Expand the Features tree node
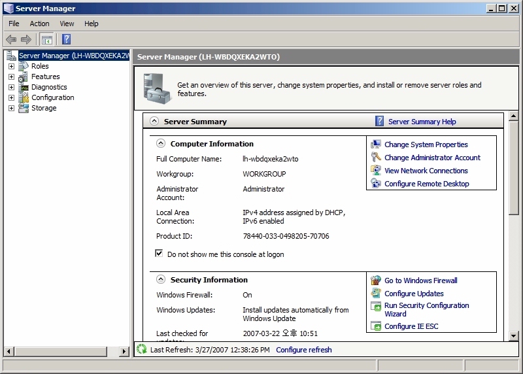Viewport: 523px width, 374px height. 11,76
